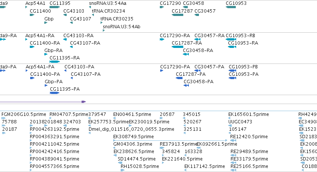Select protein CG11395-PA
The width and height of the screenshot is (317, 172).
[65, 89]
